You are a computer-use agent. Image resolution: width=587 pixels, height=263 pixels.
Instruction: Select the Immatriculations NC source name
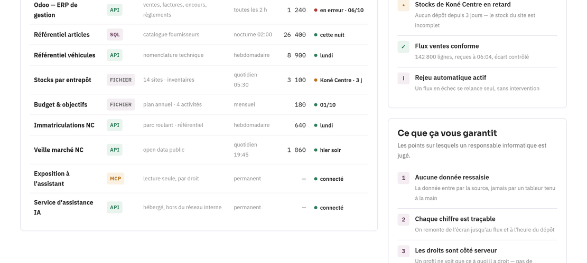click(x=64, y=125)
